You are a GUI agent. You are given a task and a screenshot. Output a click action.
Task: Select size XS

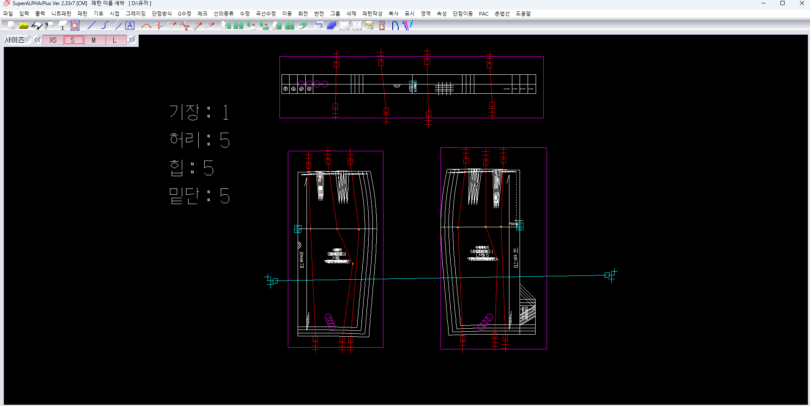53,40
